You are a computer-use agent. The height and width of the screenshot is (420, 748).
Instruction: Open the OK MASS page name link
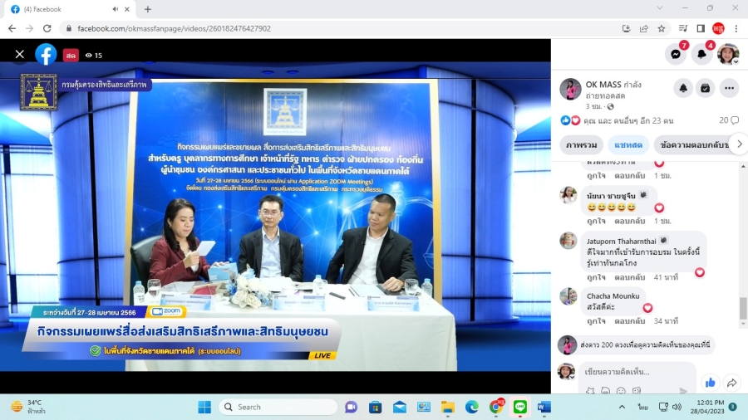coord(603,85)
